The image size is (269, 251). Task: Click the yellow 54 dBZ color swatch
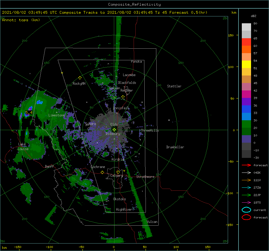click(246, 64)
